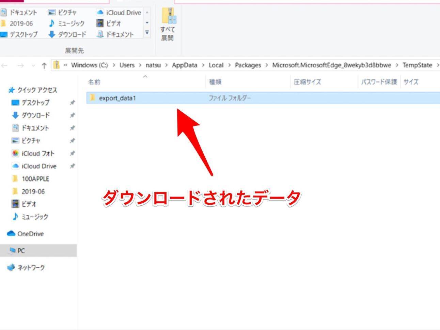Select PC in the navigation pane
Screen dimensions: 440x330
pos(21,251)
